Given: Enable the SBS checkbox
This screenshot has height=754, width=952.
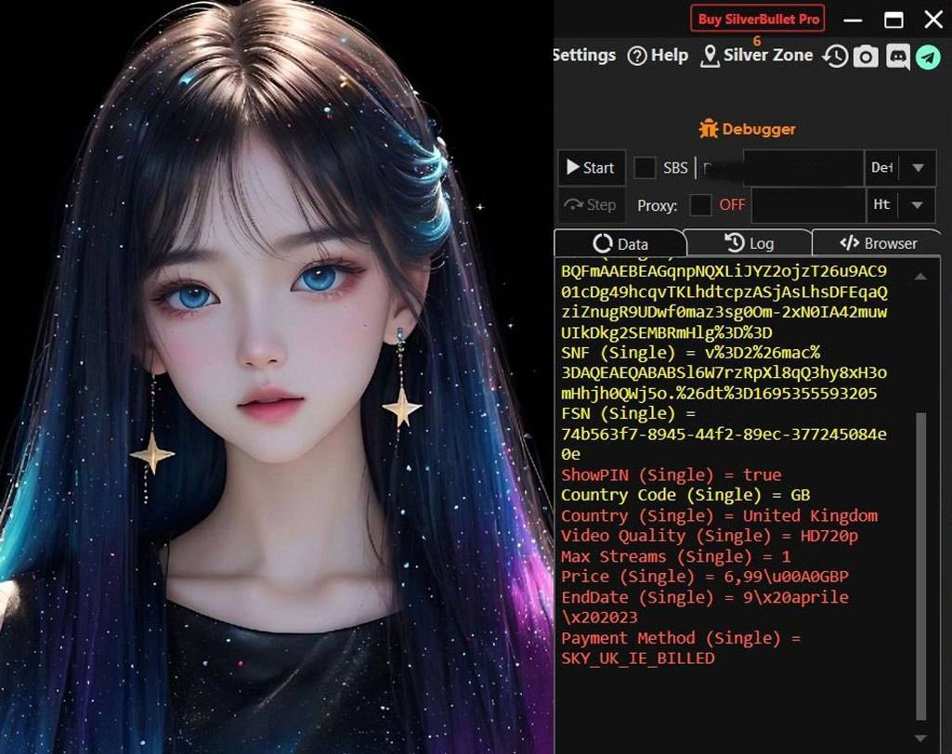Looking at the screenshot, I should pos(645,167).
